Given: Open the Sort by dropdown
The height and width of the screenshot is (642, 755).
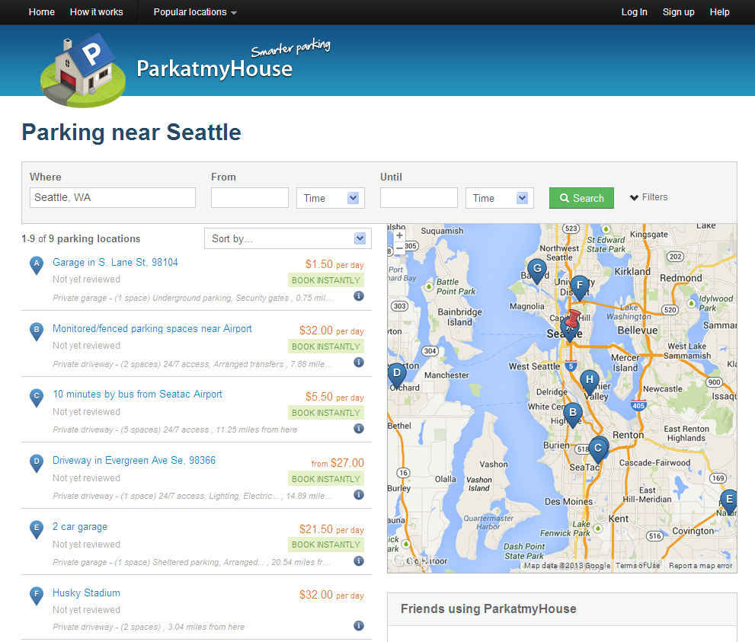Looking at the screenshot, I should click(288, 238).
